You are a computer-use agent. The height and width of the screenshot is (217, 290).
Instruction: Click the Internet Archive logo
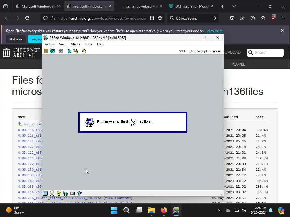(22, 52)
